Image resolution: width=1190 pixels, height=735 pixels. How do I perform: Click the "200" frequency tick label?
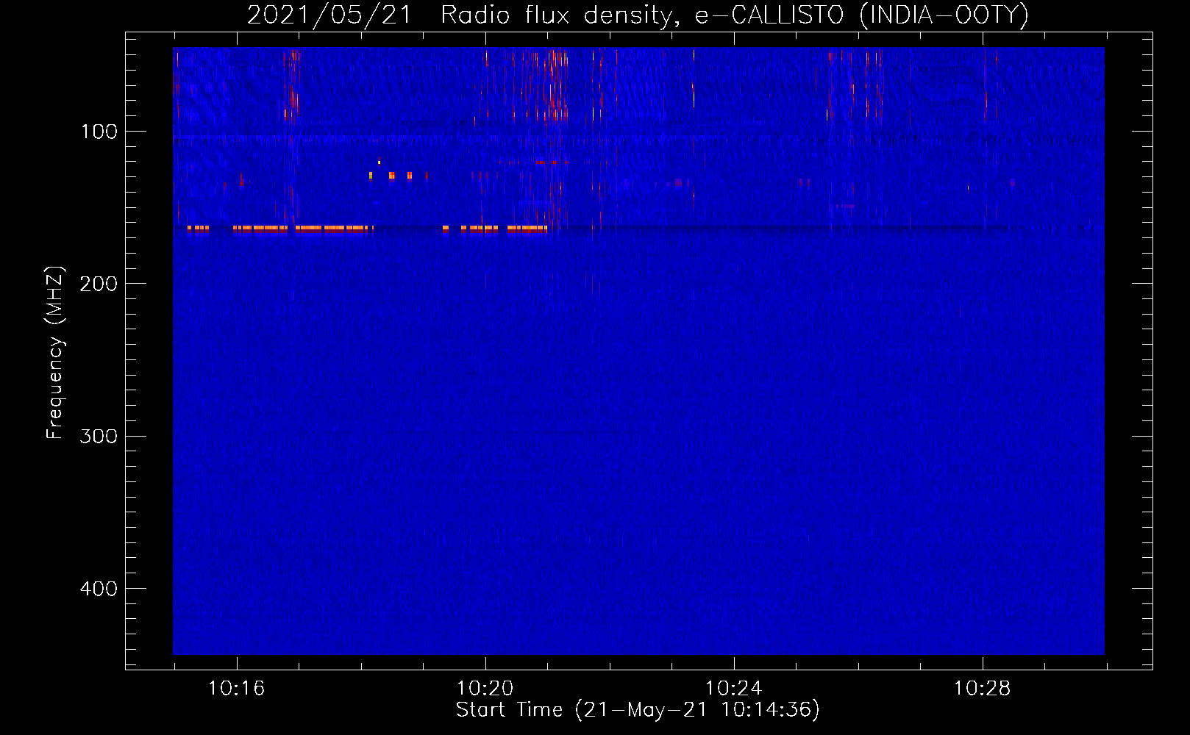[x=99, y=284]
